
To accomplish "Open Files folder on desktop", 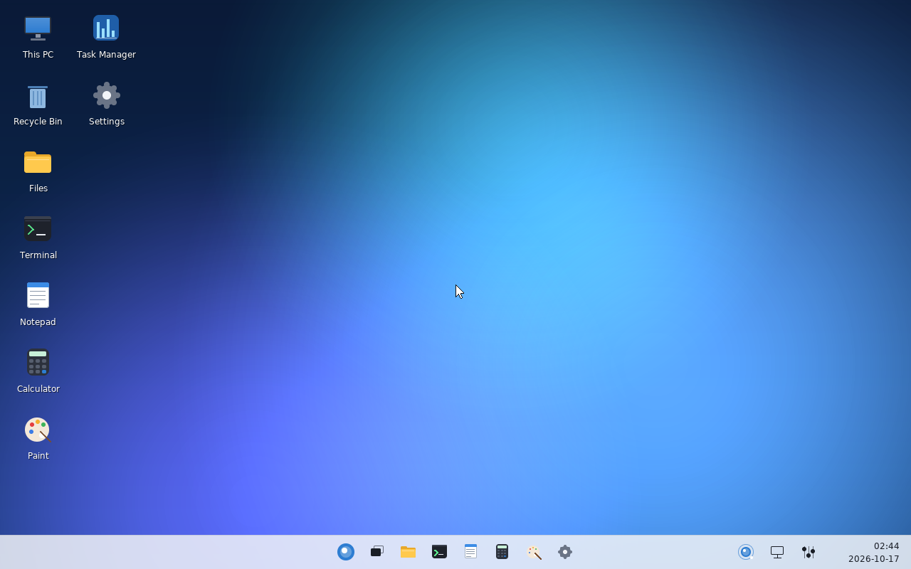I will pos(38,162).
